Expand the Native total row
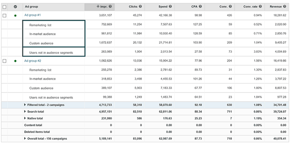 25,118
